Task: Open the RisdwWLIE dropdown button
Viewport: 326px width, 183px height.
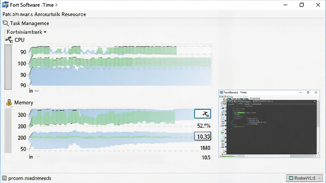Action: coord(304,178)
